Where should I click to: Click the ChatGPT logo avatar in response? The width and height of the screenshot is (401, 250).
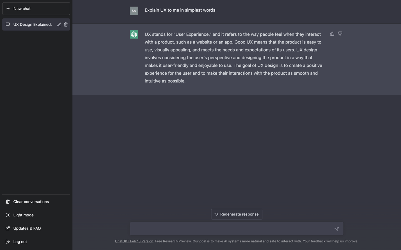pos(134,34)
